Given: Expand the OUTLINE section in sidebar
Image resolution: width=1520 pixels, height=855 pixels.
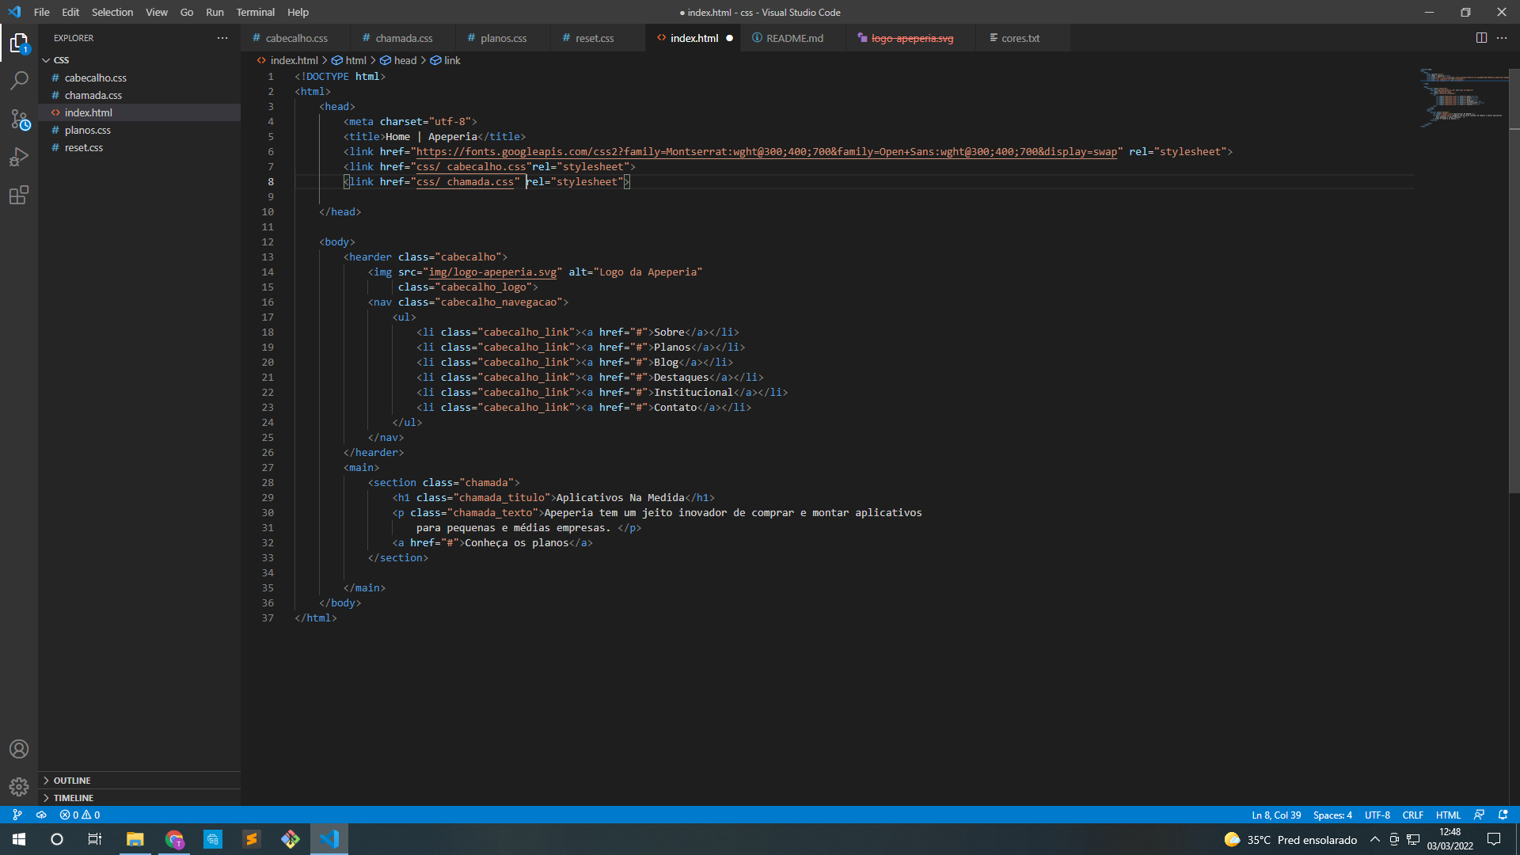Looking at the screenshot, I should tap(72, 781).
